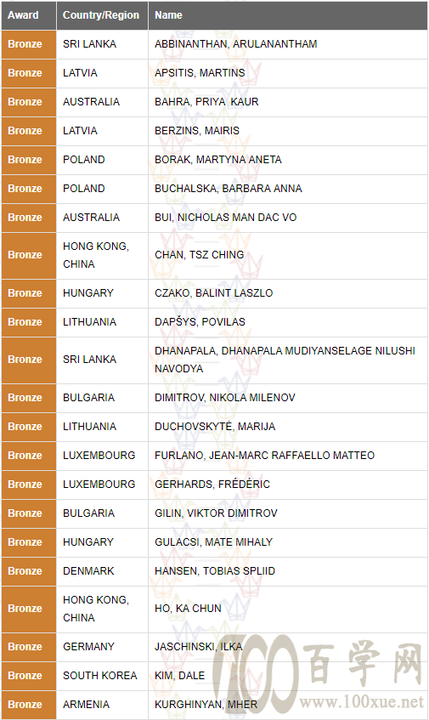429x720 pixels.
Task: Click the Country/Region column header
Action: coord(101,15)
